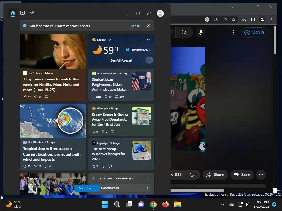Like the Tropical Storm Bret story
This screenshot has height=211, width=282.
pyautogui.click(x=27, y=166)
